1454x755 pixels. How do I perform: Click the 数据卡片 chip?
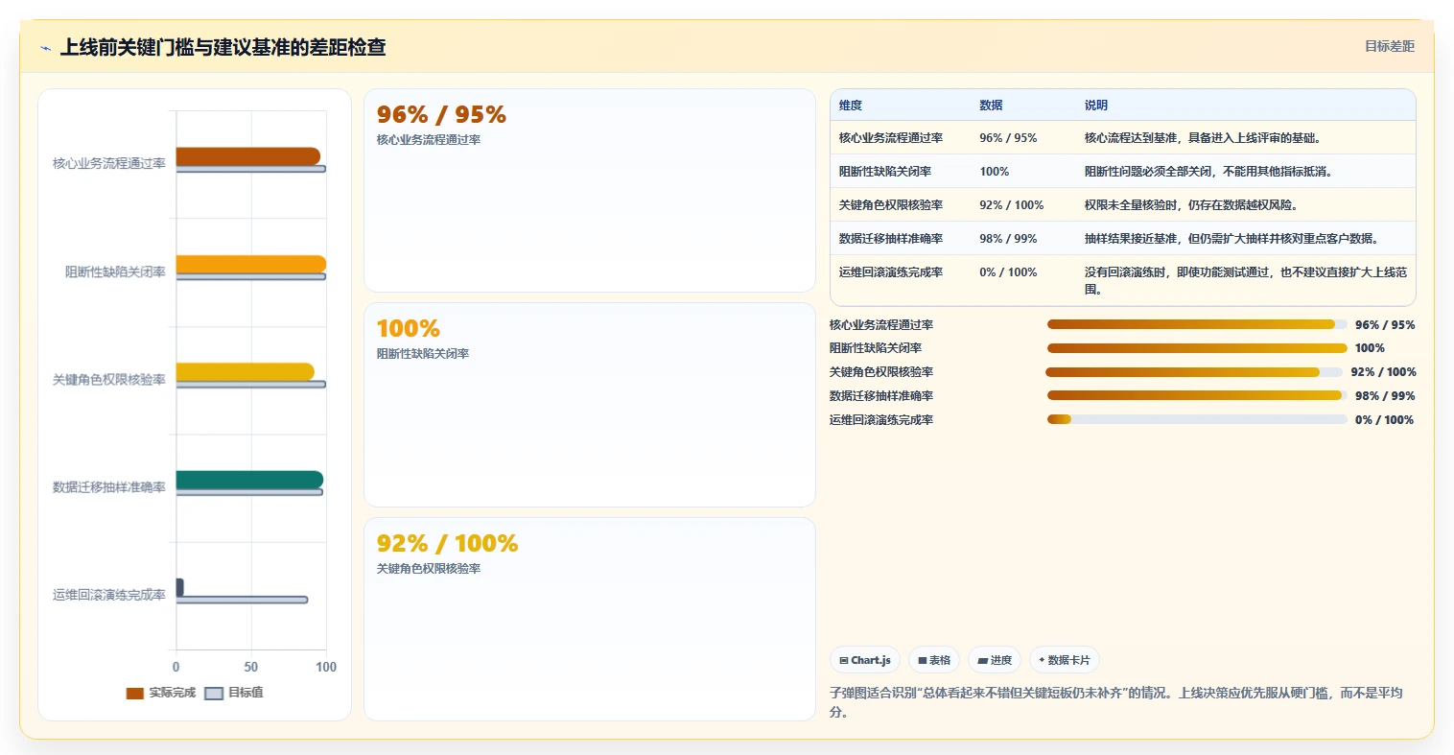pyautogui.click(x=1065, y=660)
